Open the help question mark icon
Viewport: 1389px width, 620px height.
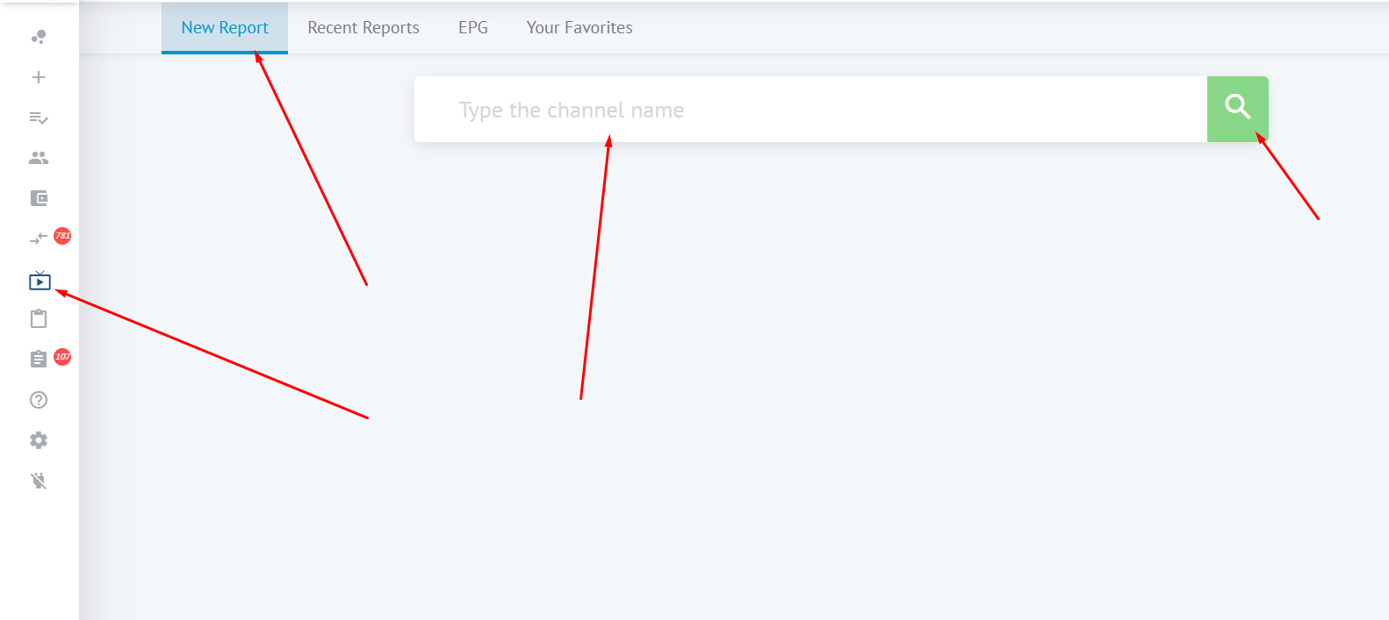point(39,400)
